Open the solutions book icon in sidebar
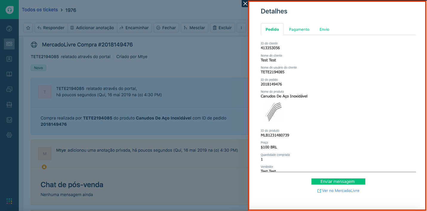This screenshot has width=427, height=211. (x=9, y=74)
